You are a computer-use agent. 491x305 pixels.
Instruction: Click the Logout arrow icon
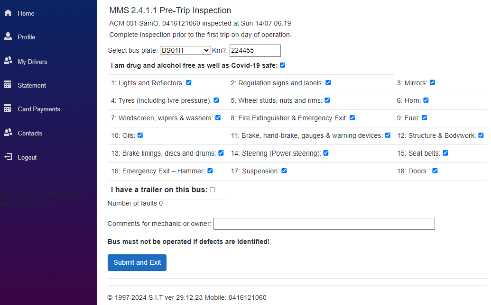(8, 157)
